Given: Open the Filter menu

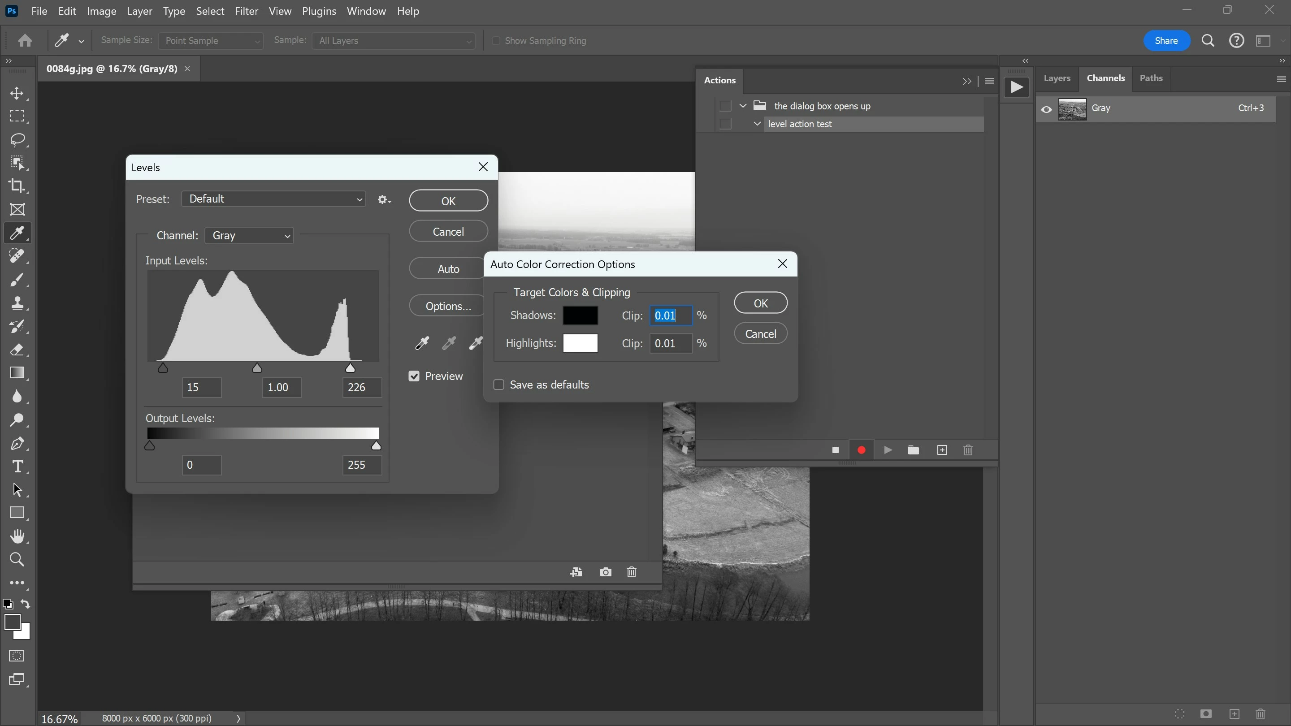Looking at the screenshot, I should [x=246, y=11].
